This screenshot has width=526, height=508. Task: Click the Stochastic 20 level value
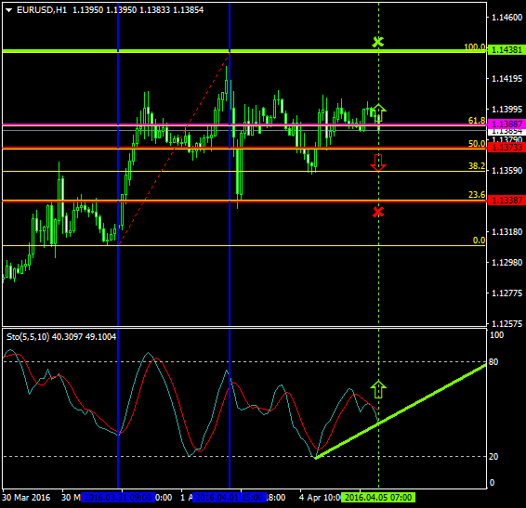(x=493, y=456)
